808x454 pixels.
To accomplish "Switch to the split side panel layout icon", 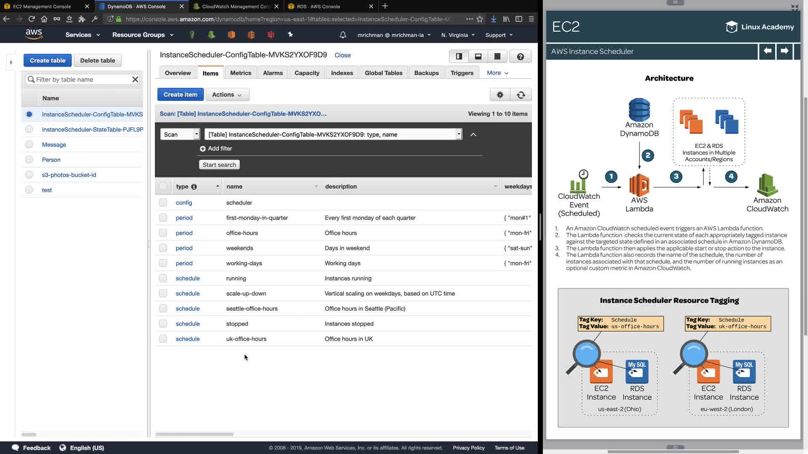I will tap(459, 56).
